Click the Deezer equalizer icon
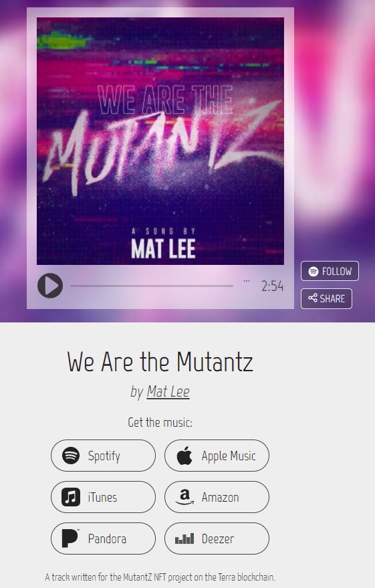The height and width of the screenshot is (588, 375). [184, 539]
